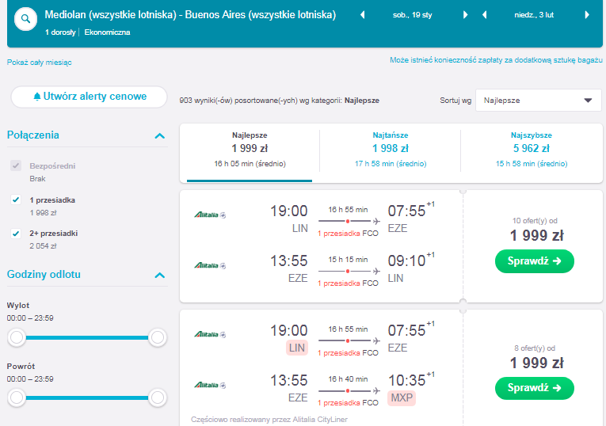Click the bell icon in price alerts button
606x426 pixels.
coord(37,97)
